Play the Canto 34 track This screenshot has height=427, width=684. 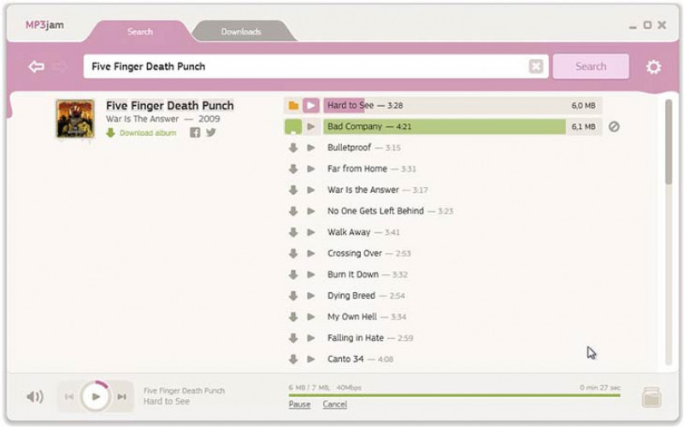(311, 359)
